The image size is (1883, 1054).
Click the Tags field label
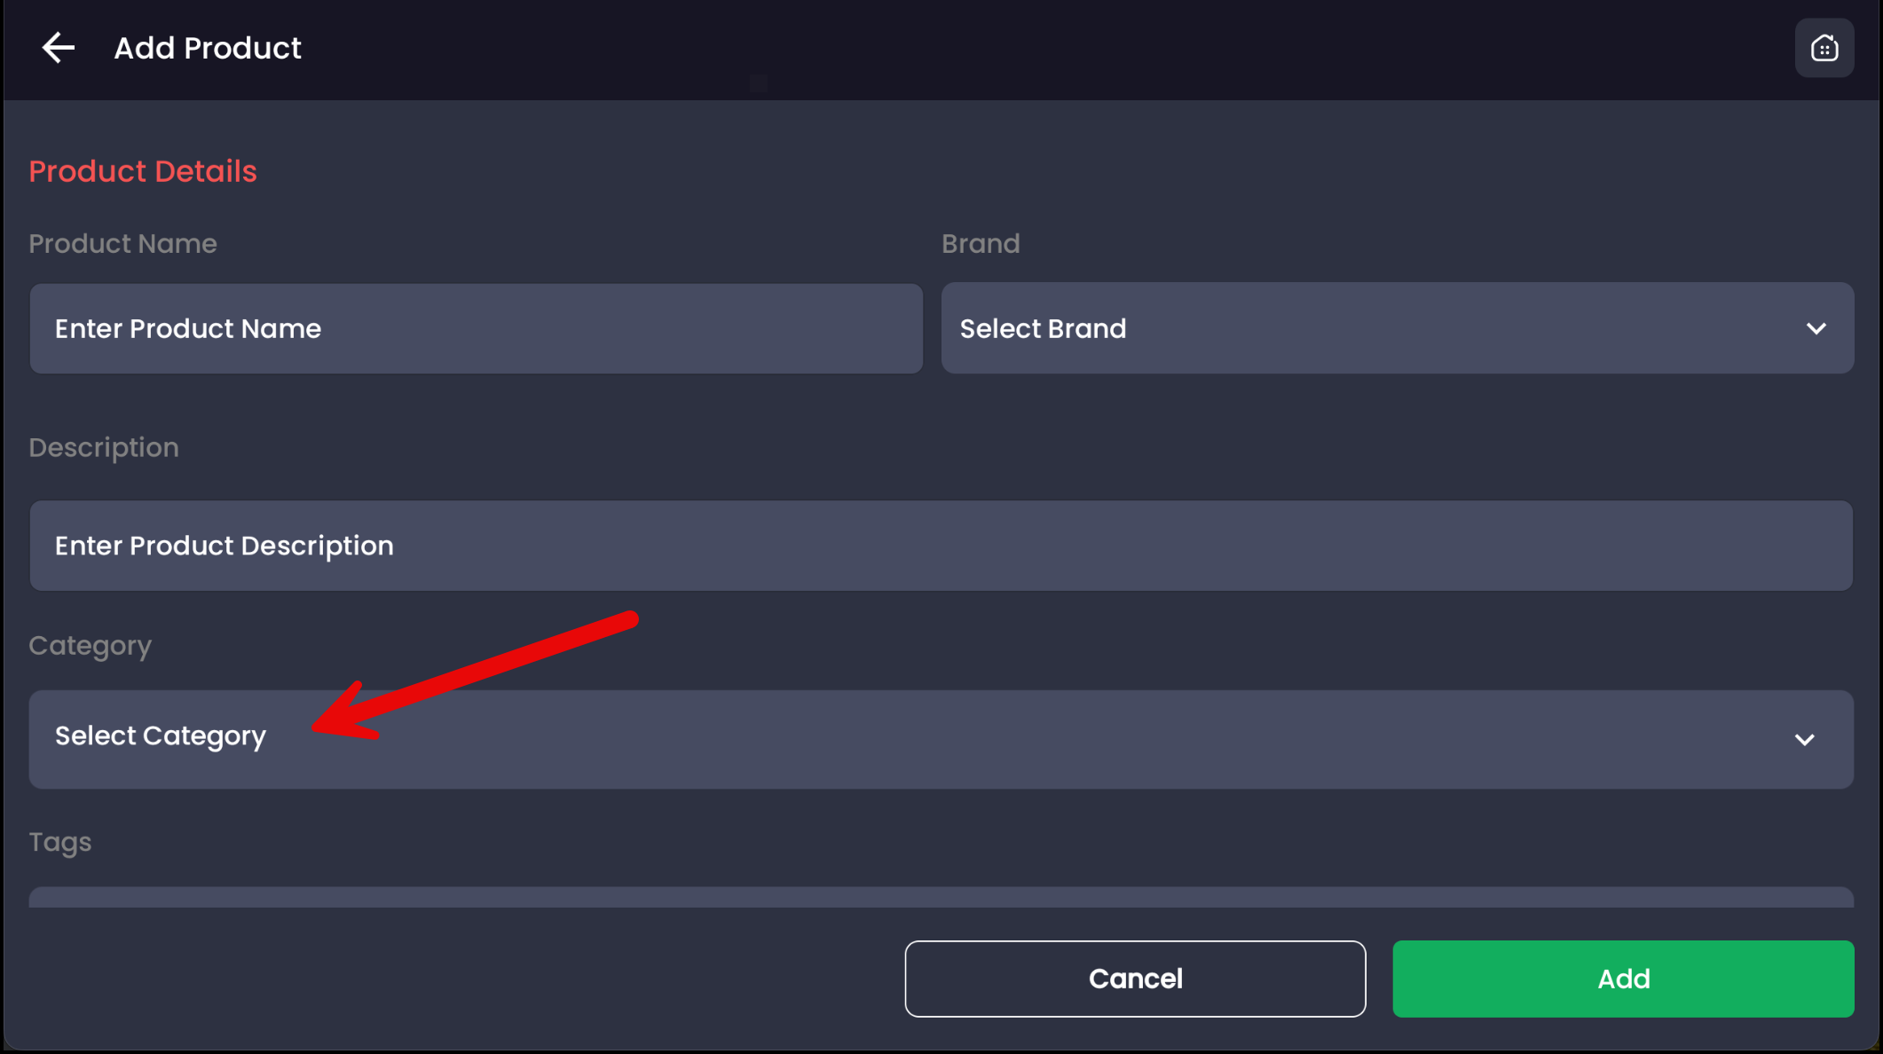point(60,842)
